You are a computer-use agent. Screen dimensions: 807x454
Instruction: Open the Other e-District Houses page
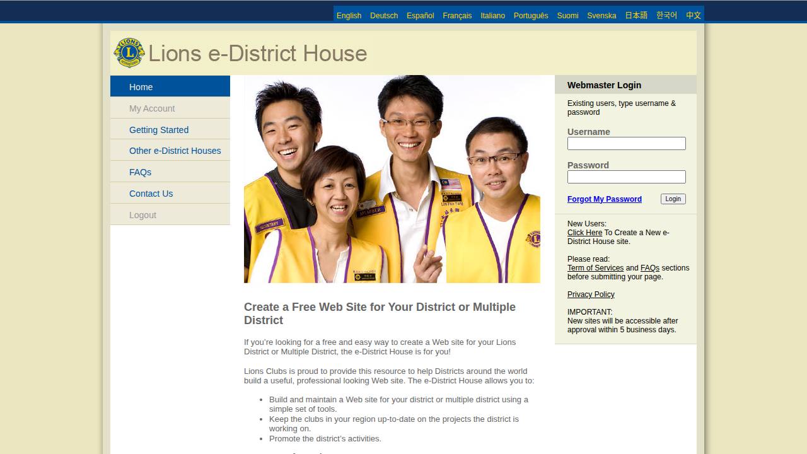175,151
